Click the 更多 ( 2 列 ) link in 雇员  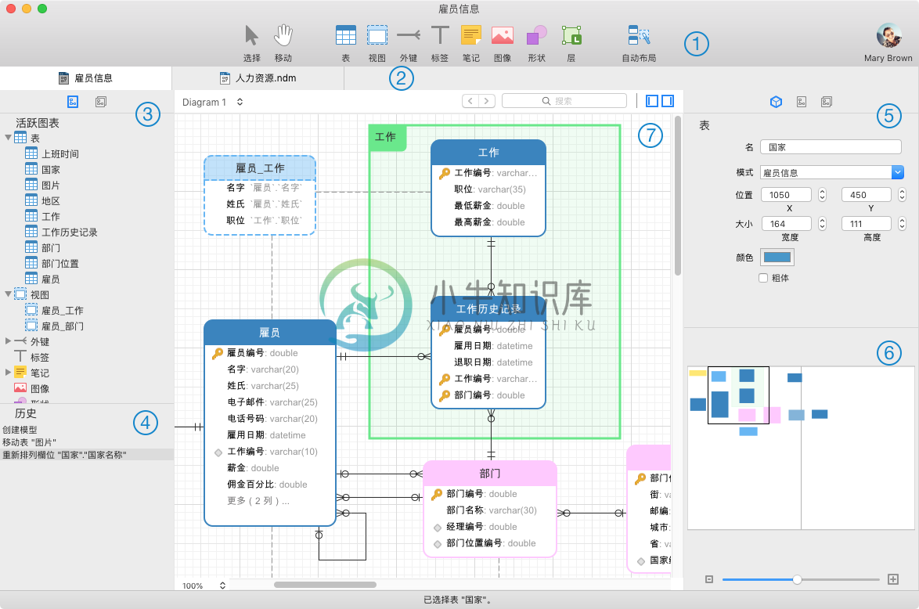pos(258,500)
